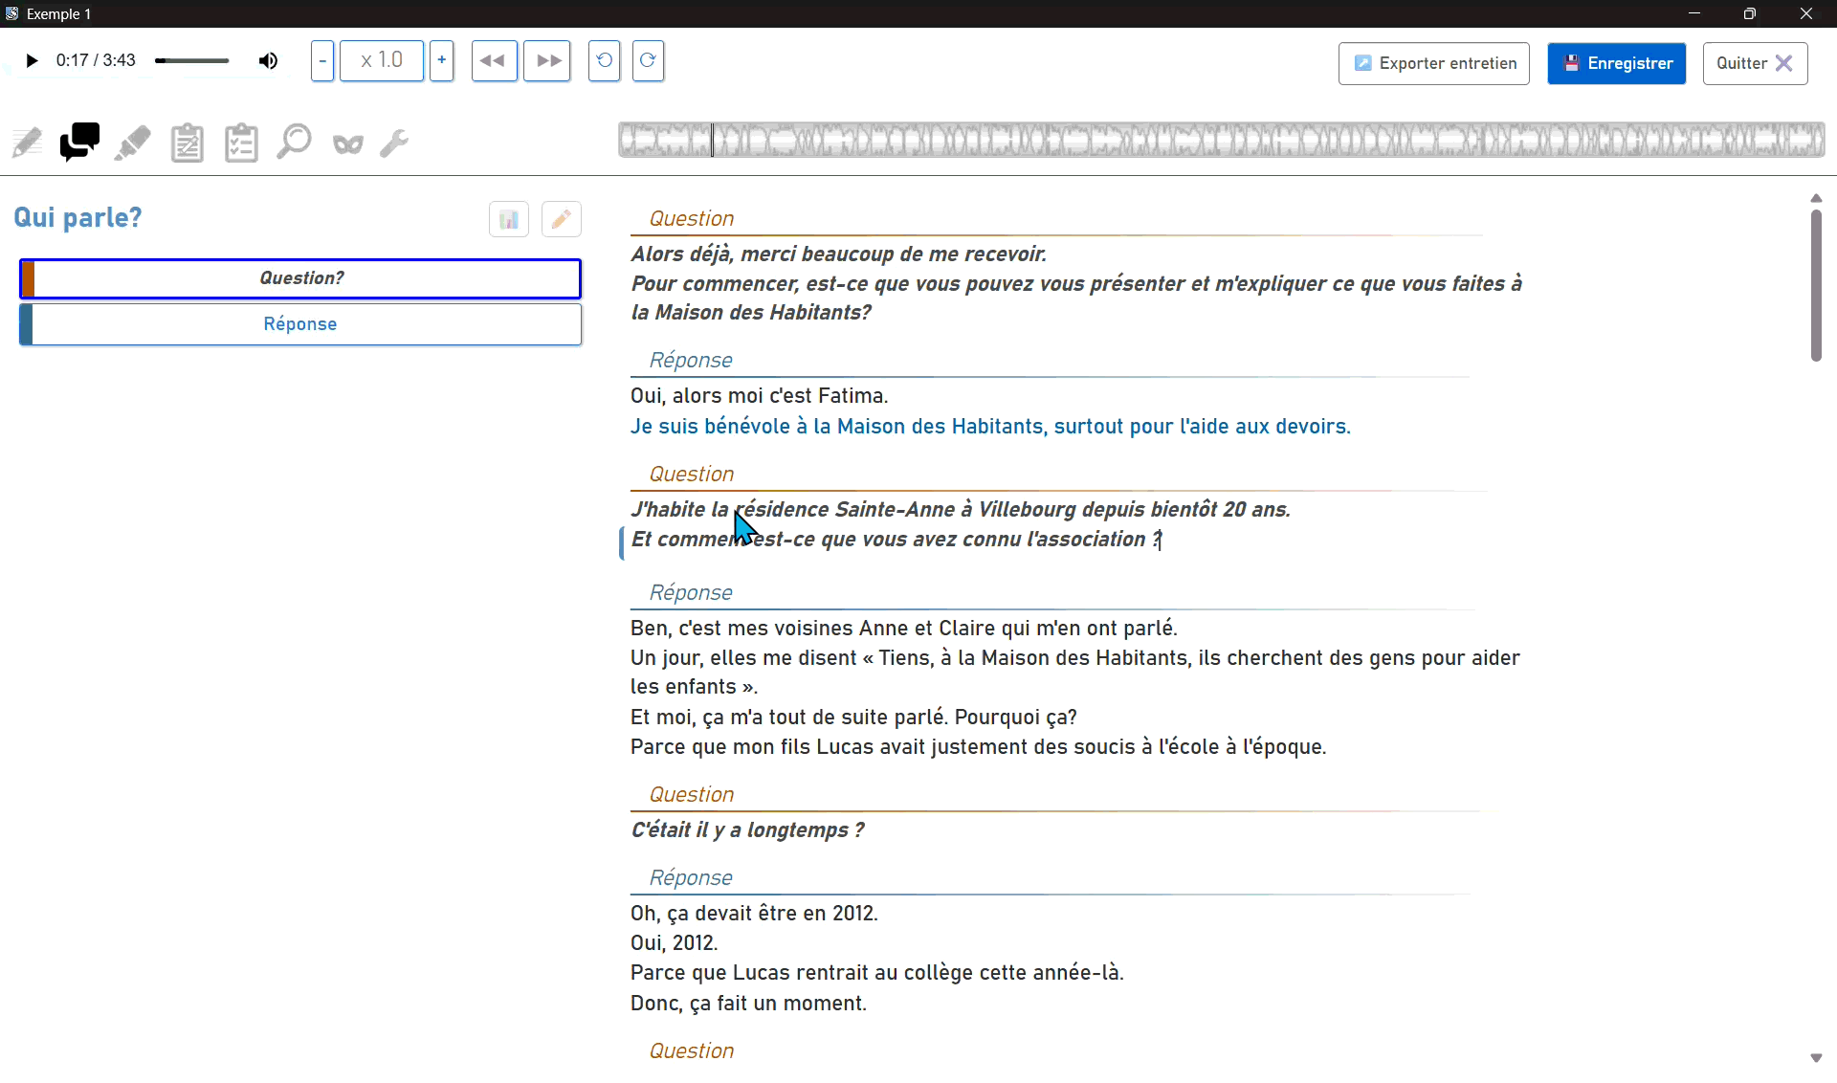Click Exporter entretien button
1837x1083 pixels.
(1433, 63)
